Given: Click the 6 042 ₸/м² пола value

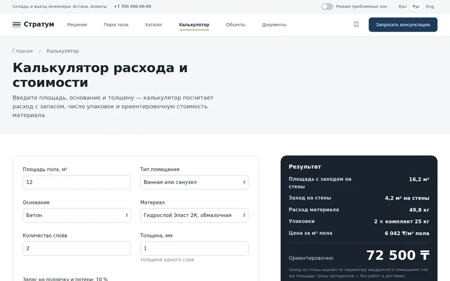Looking at the screenshot, I should 407,233.
